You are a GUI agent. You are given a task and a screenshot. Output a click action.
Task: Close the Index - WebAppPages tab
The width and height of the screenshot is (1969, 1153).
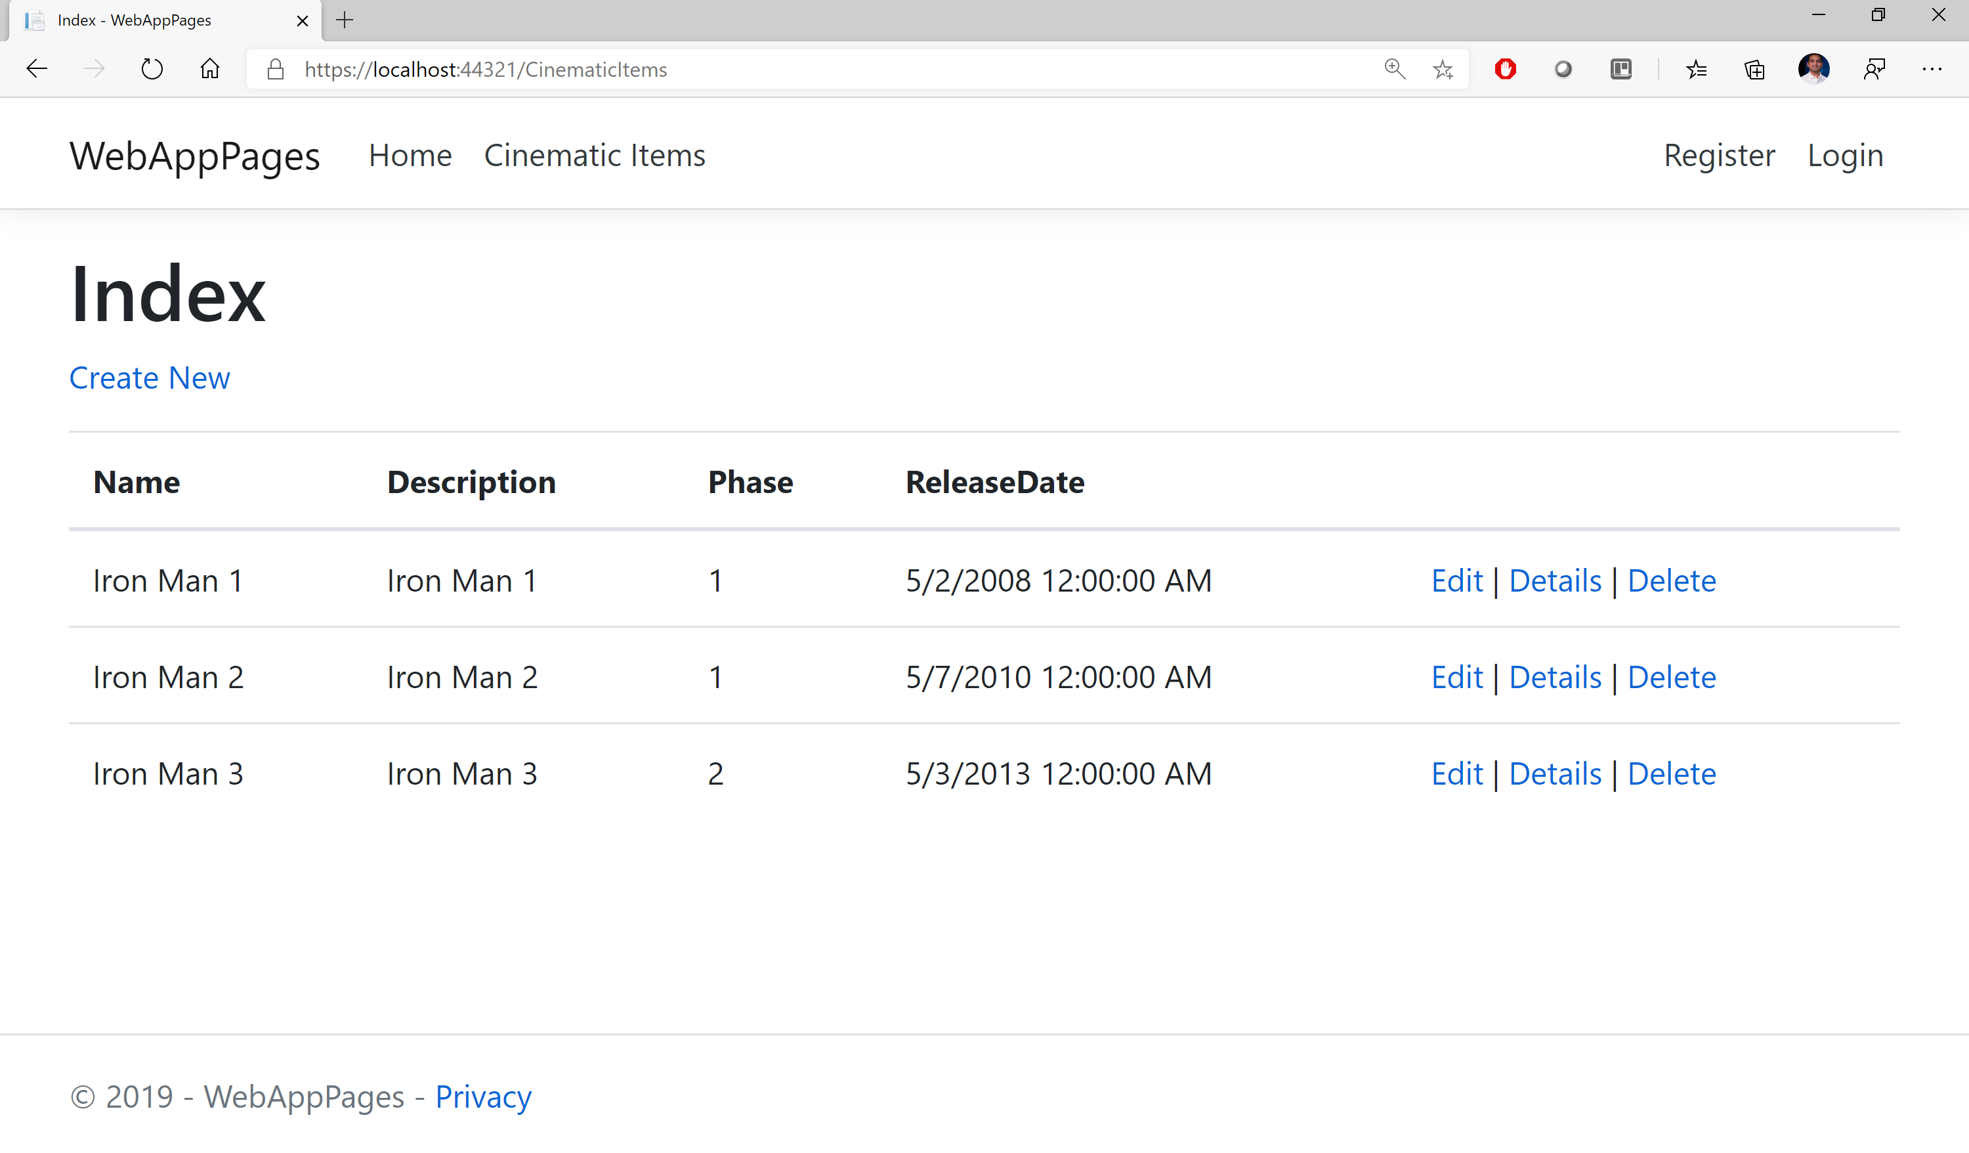click(303, 21)
